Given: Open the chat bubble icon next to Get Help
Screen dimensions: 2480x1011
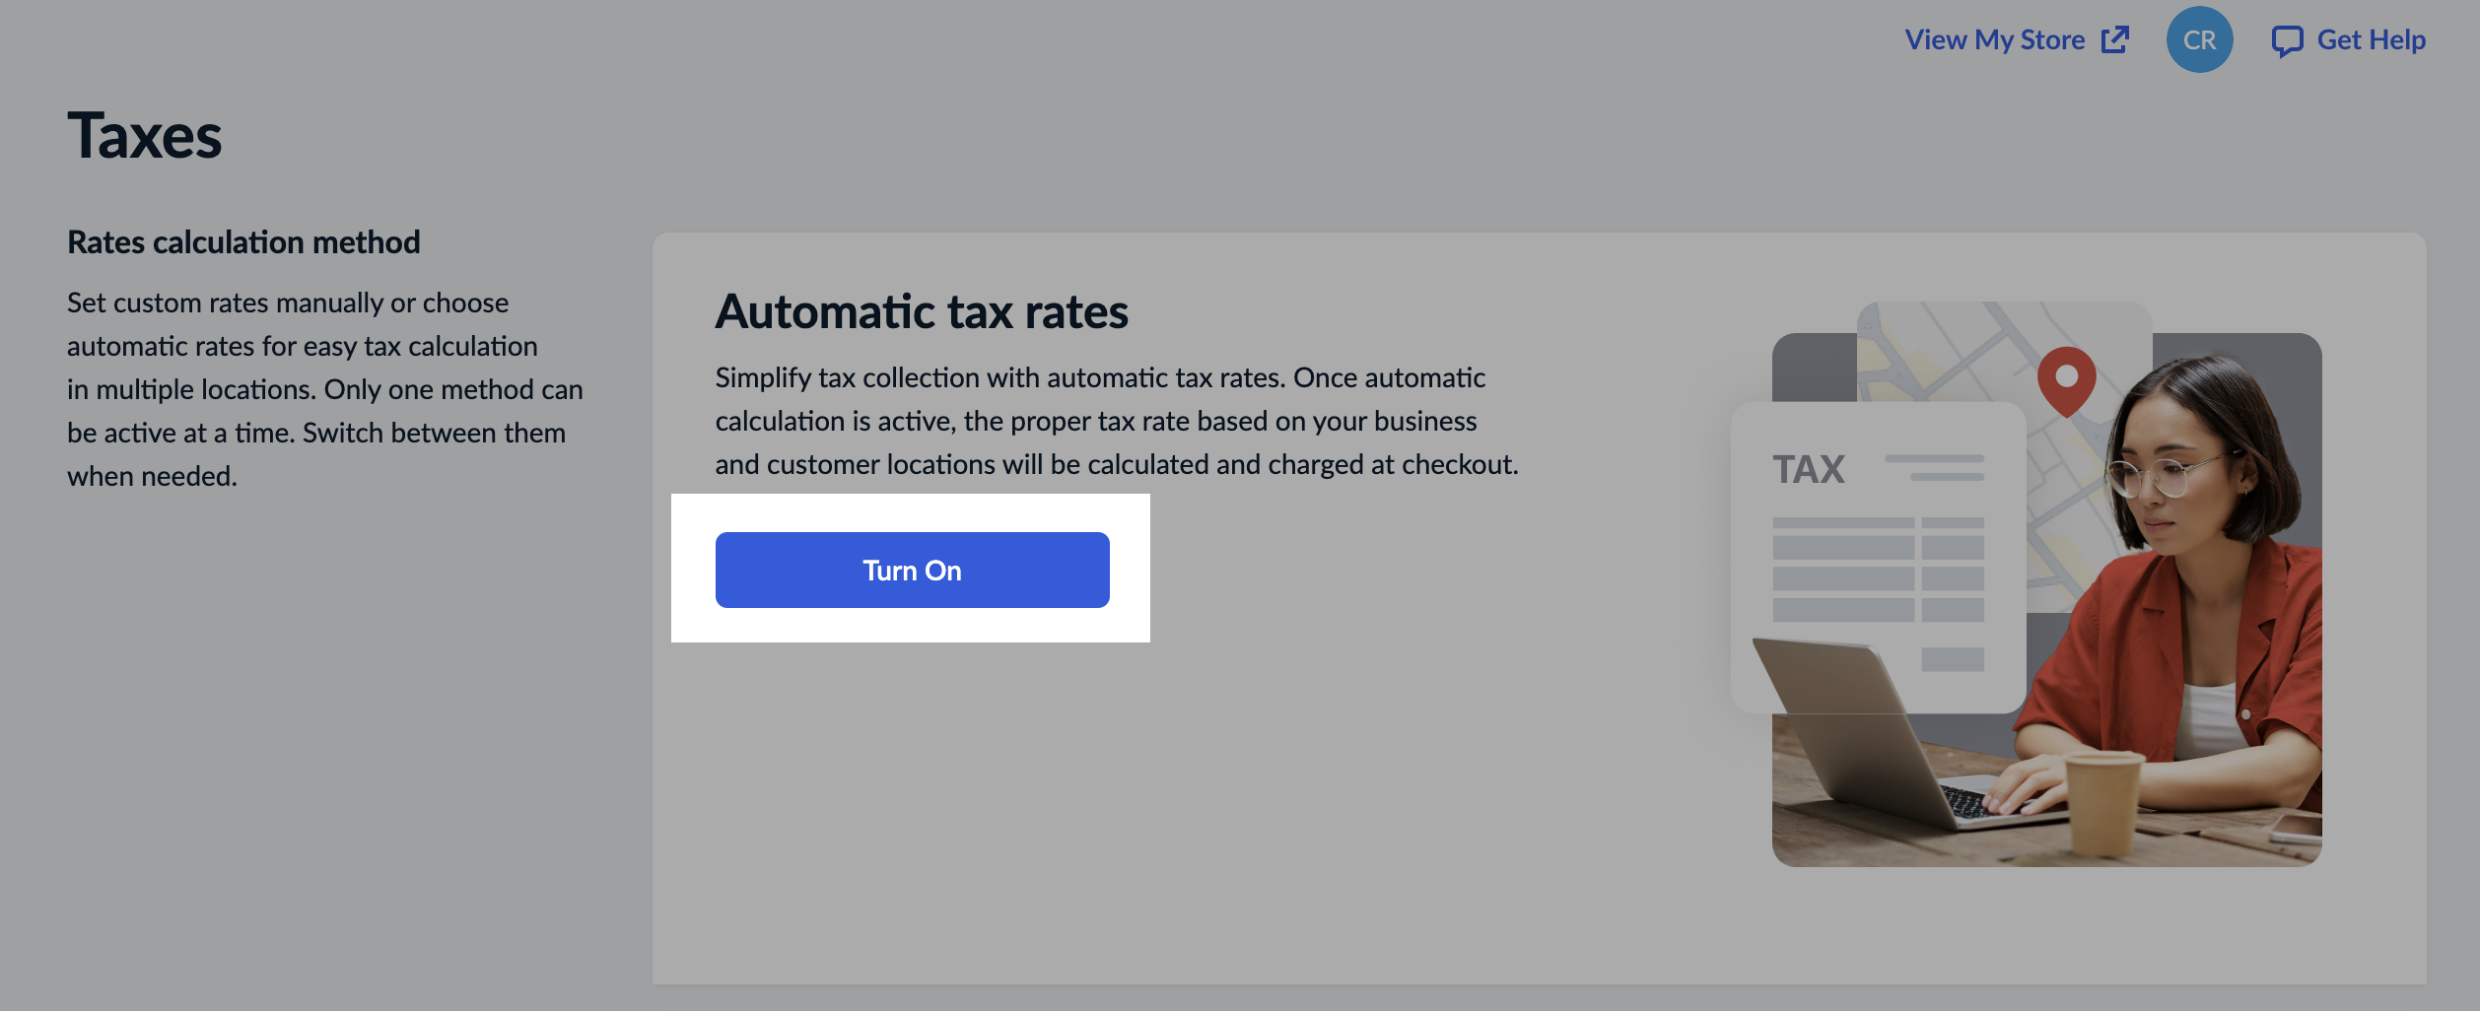Looking at the screenshot, I should (2289, 39).
